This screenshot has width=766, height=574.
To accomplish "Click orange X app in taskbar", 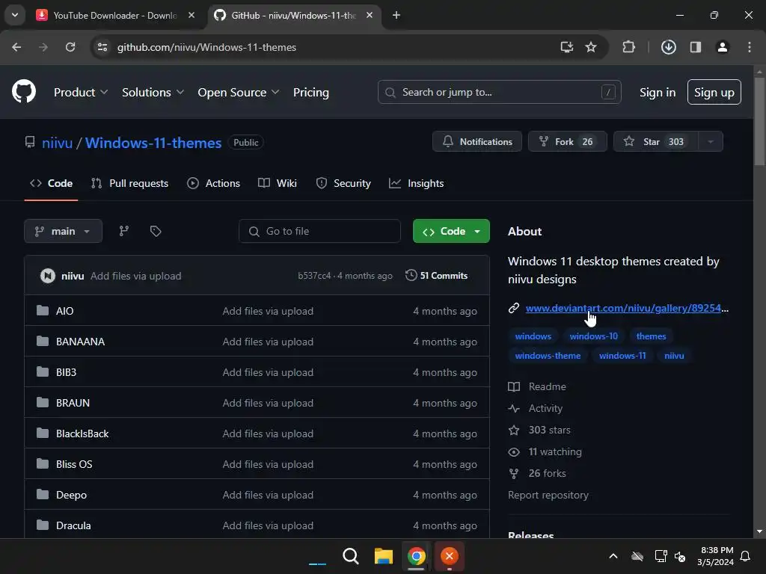I will 449,556.
